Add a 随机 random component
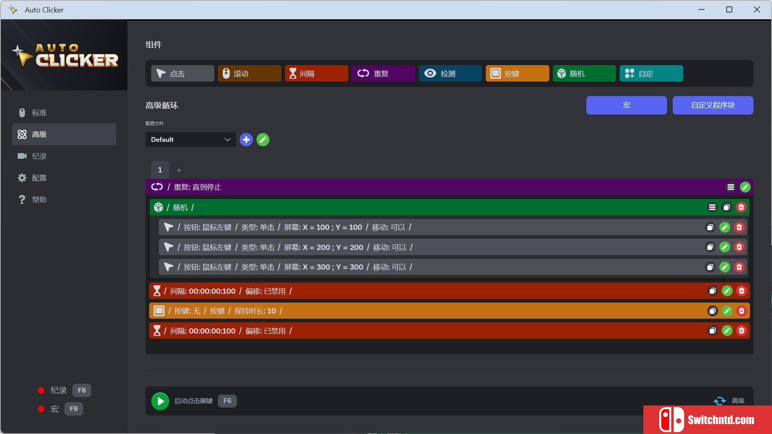 (584, 74)
